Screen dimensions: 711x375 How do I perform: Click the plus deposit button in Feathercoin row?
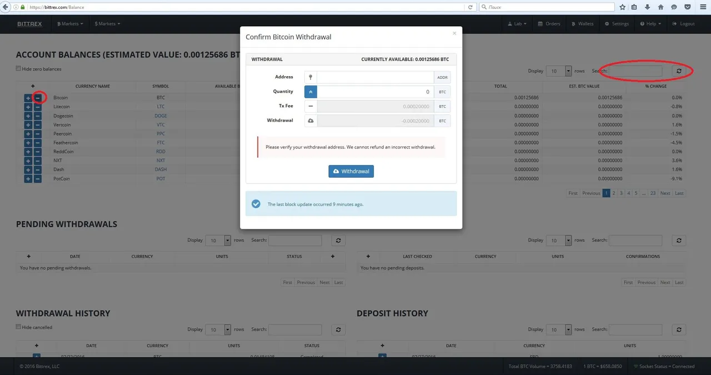(28, 143)
